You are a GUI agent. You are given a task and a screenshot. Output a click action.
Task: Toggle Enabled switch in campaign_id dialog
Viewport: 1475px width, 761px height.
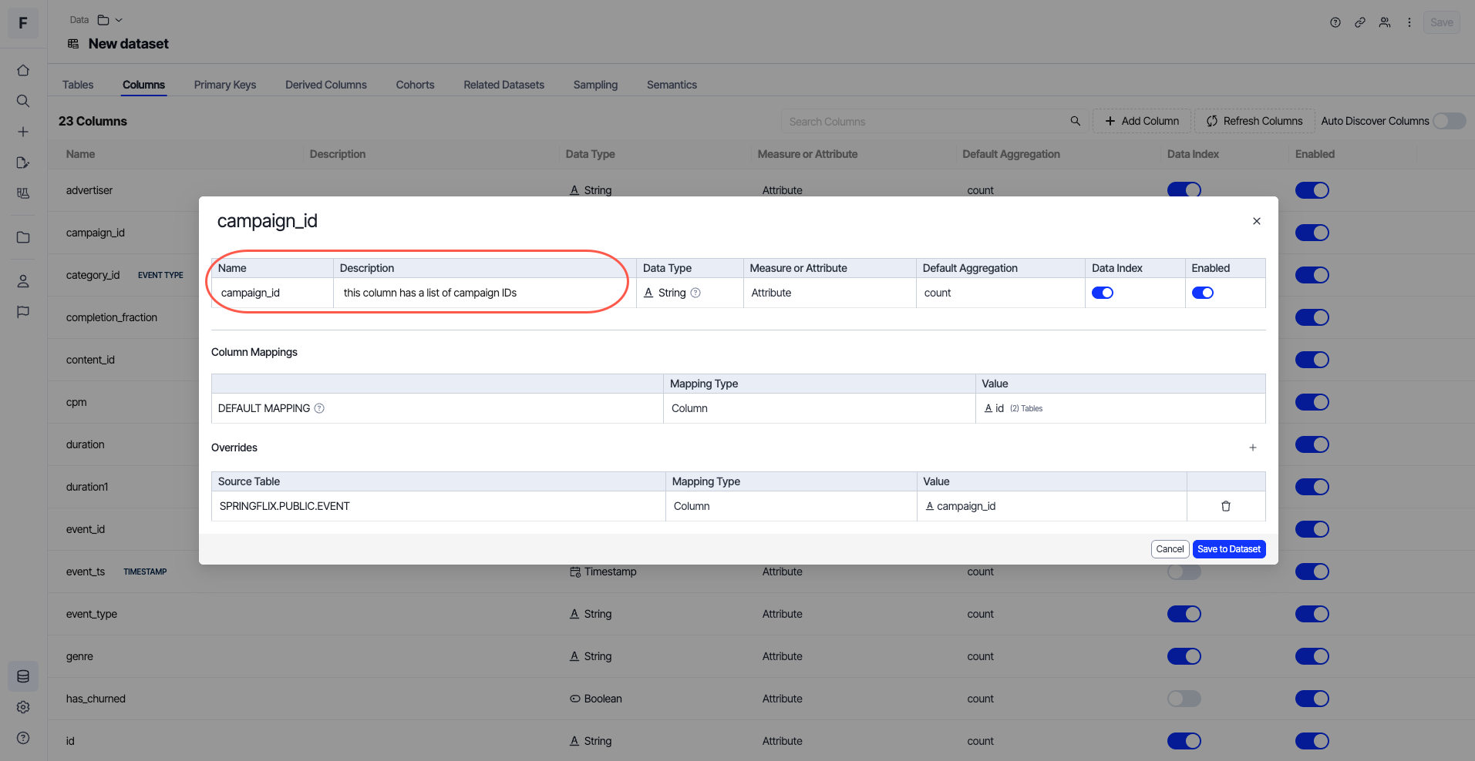(x=1202, y=293)
